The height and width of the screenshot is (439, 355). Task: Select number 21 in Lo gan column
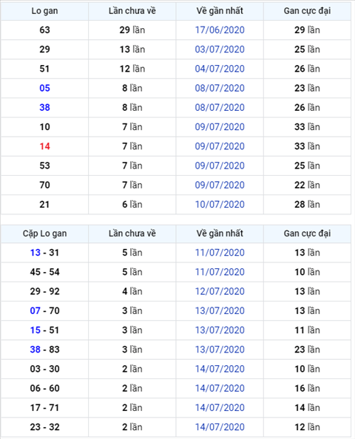pyautogui.click(x=44, y=205)
